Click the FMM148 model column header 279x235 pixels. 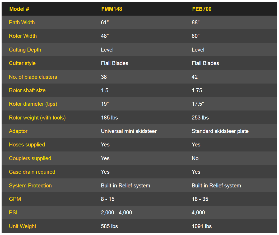[x=111, y=9]
